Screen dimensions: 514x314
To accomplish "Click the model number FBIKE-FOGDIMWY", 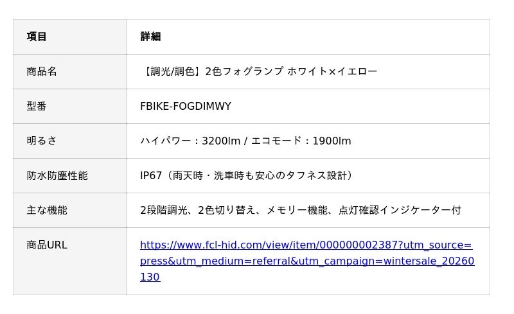I will [186, 106].
